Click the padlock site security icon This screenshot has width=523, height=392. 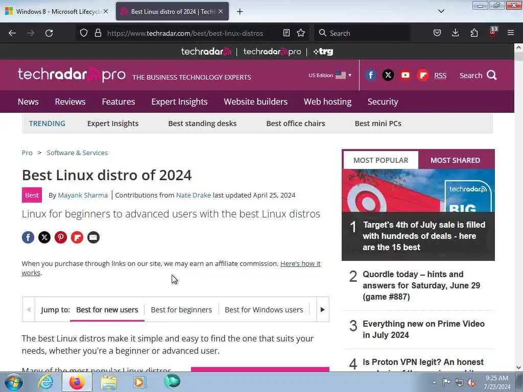point(98,33)
